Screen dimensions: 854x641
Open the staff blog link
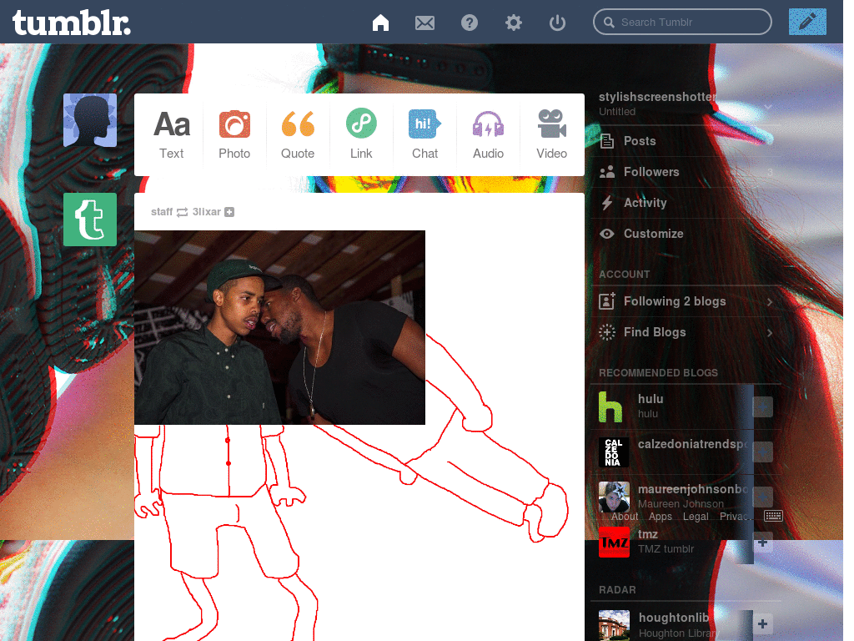point(162,211)
